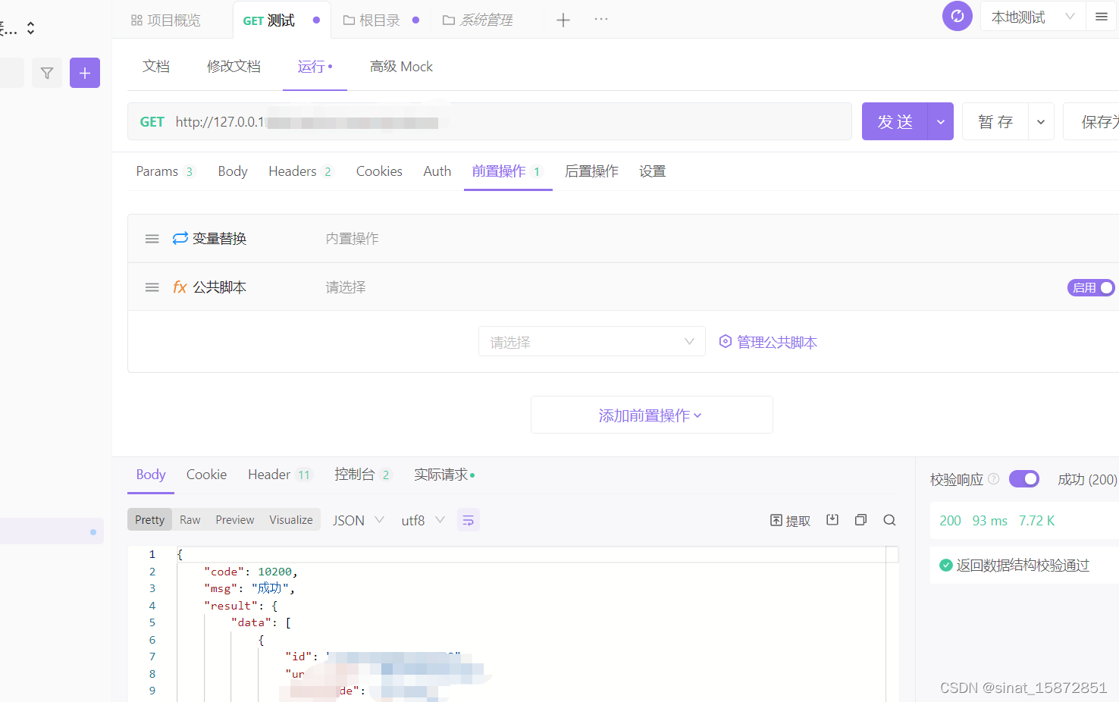1119x702 pixels.
Task: Open the JSON format dropdown
Action: 359,520
